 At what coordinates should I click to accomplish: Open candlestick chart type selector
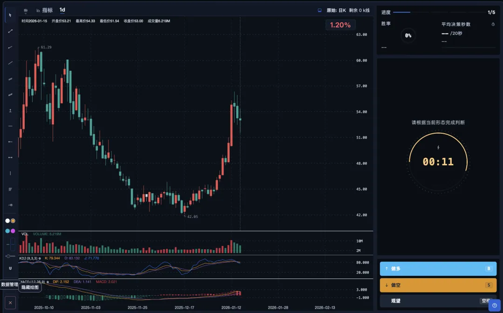click(26, 11)
